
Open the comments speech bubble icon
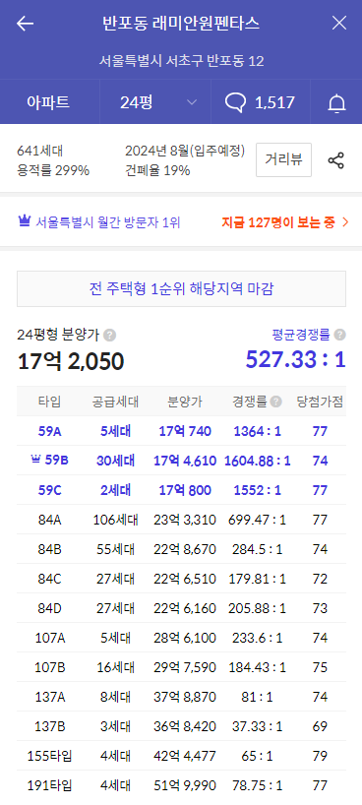point(235,102)
